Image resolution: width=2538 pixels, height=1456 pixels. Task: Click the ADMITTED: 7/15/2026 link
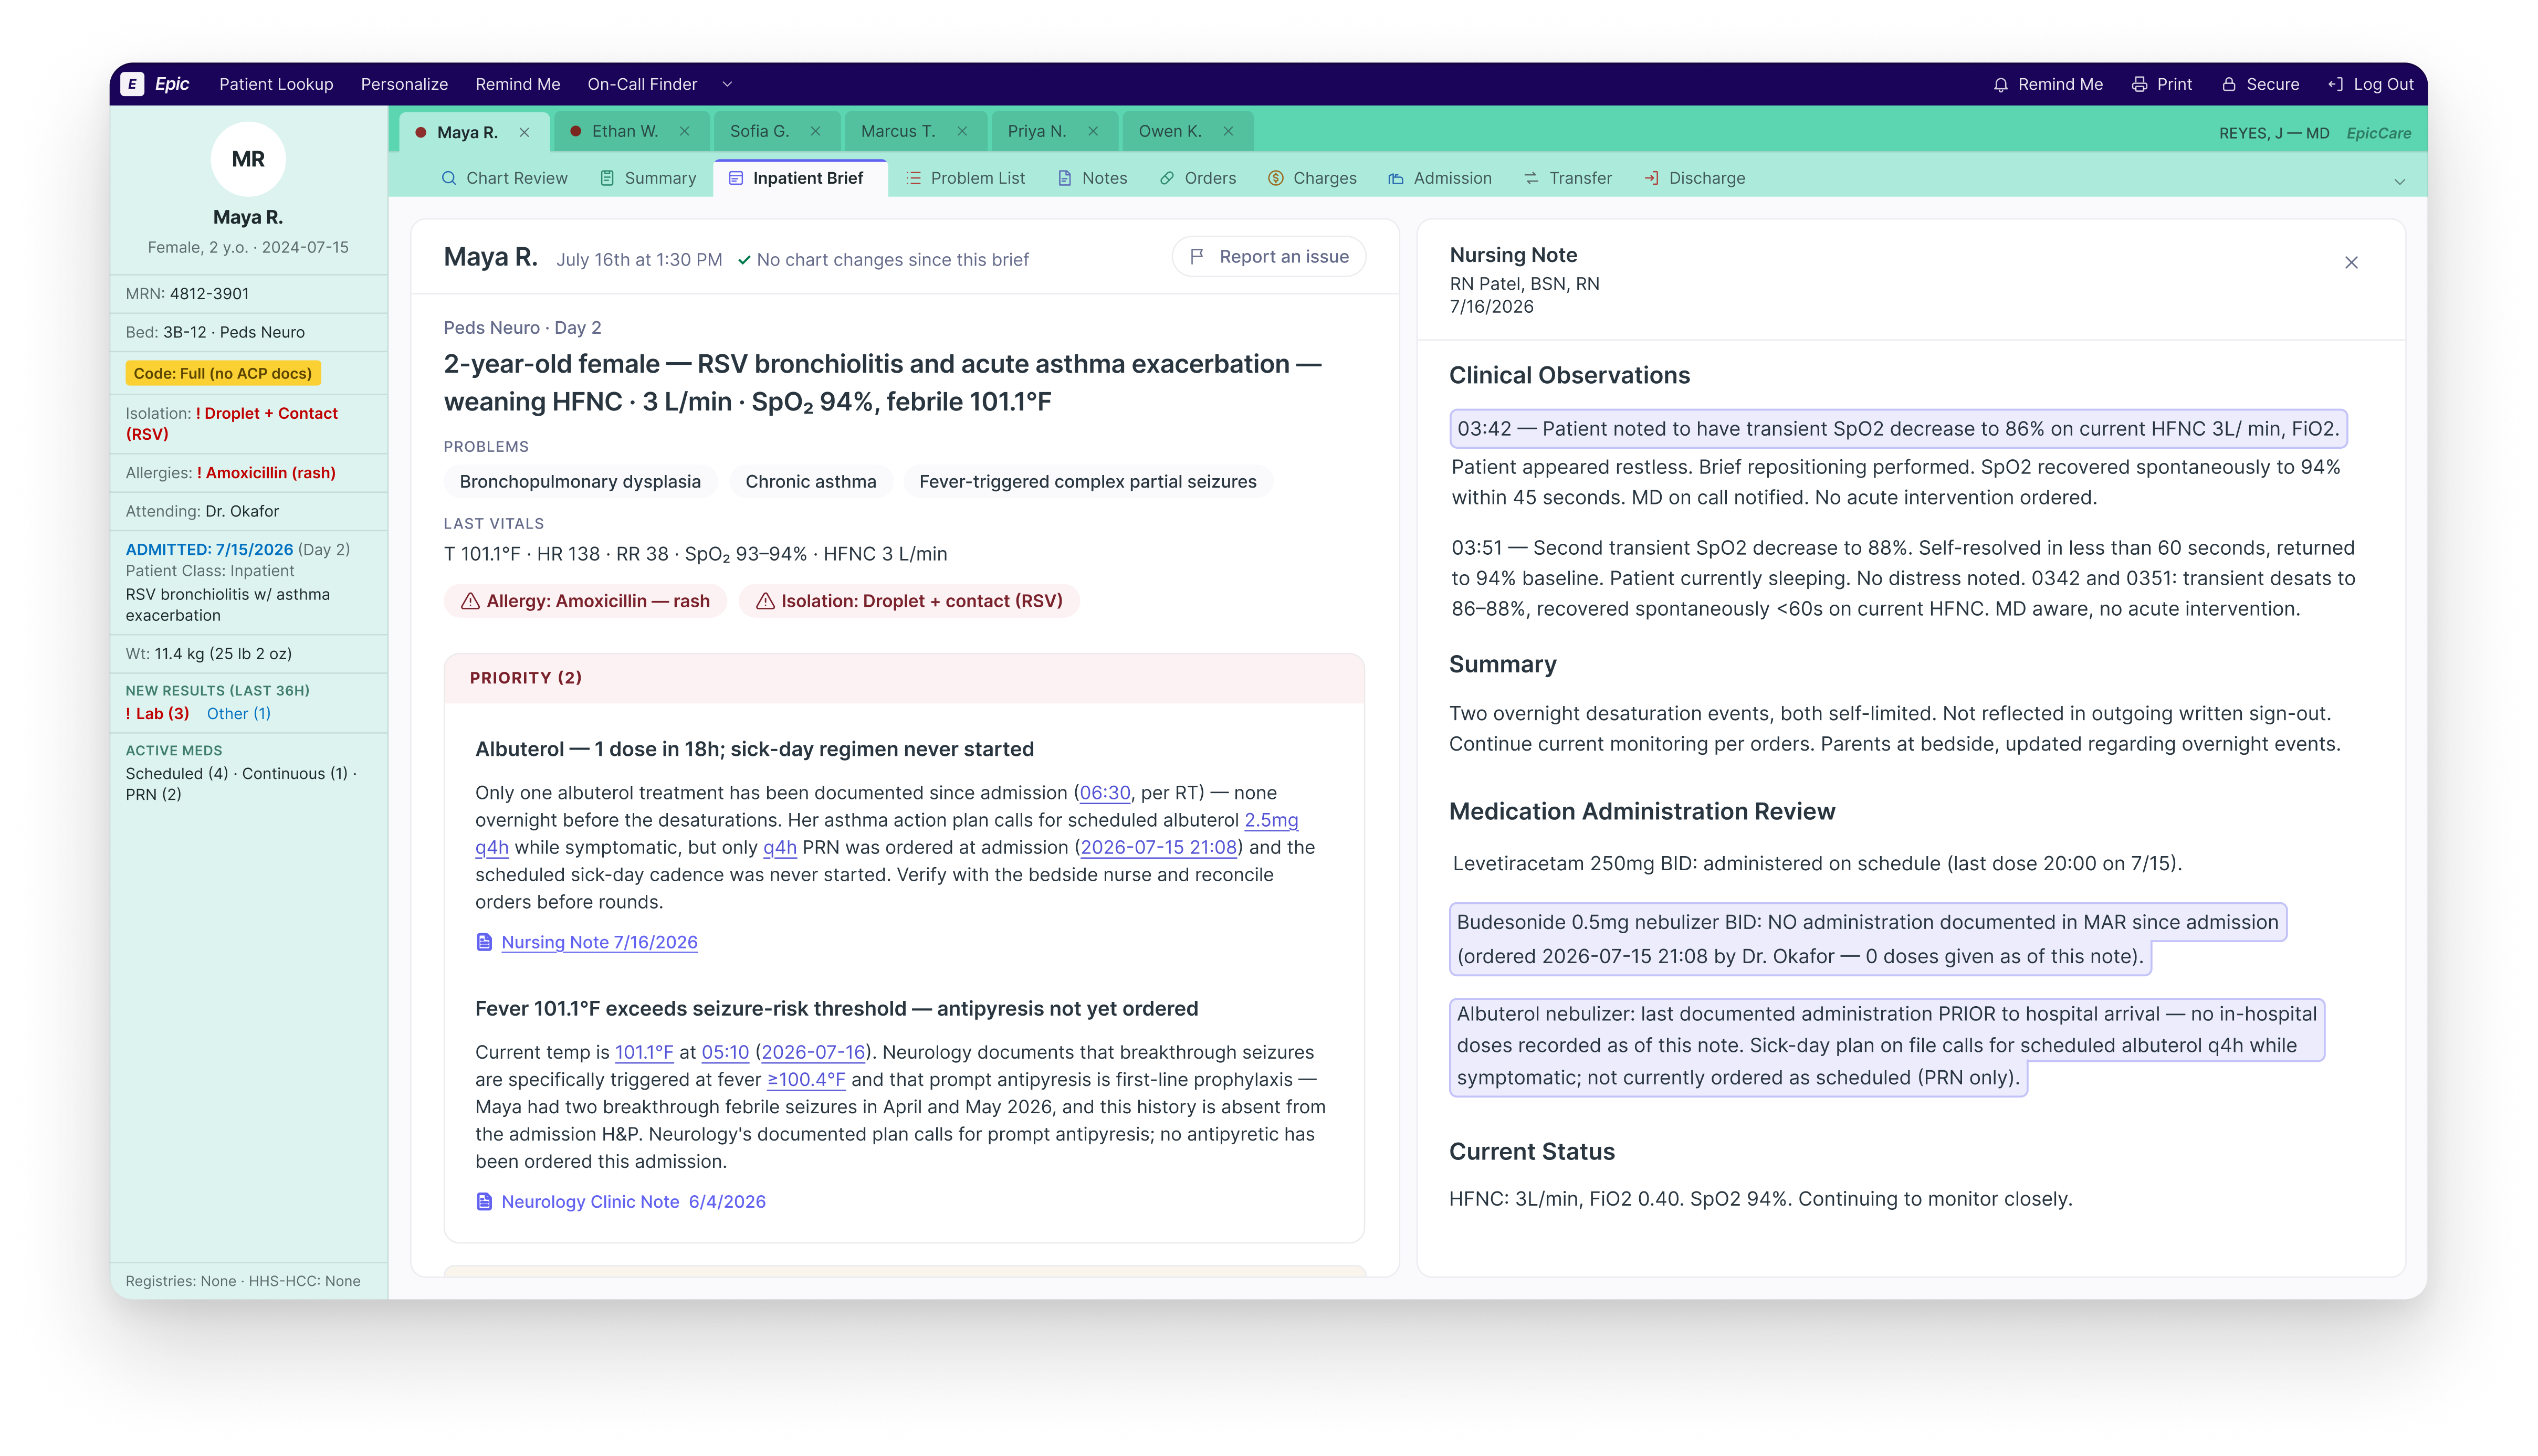[x=209, y=549]
